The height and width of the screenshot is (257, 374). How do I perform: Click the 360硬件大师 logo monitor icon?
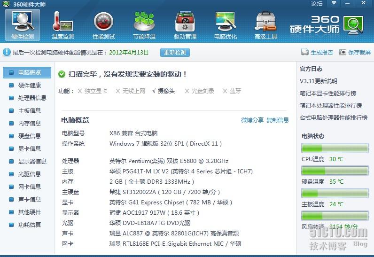click(354, 25)
